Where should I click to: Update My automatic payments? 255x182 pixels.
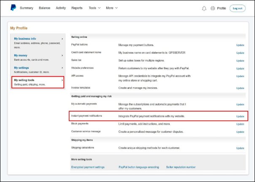tap(240, 104)
